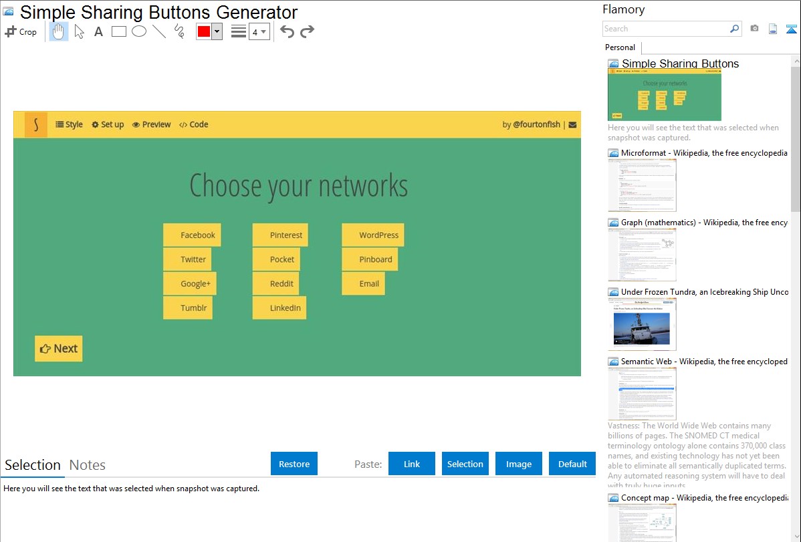This screenshot has width=801, height=542.
Task: Choose the text annotation tool
Action: coord(98,31)
